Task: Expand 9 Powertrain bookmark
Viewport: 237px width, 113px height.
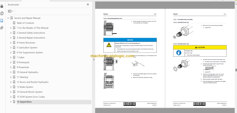Action: tap(11, 67)
